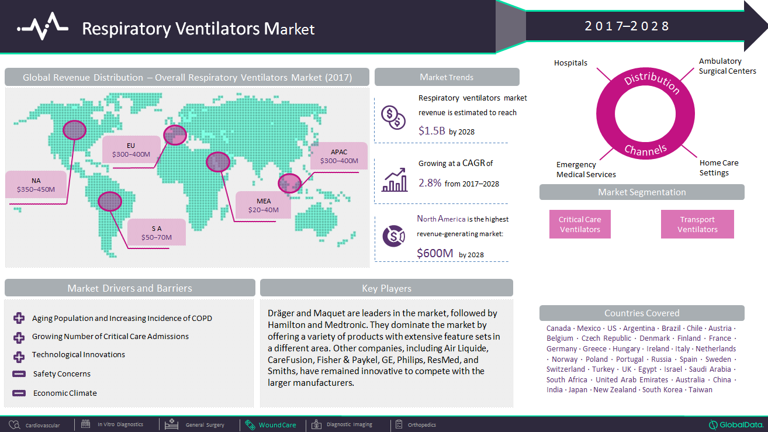The height and width of the screenshot is (432, 768).
Task: Click the minus icon beside Safety Concerns
Action: coord(19,374)
